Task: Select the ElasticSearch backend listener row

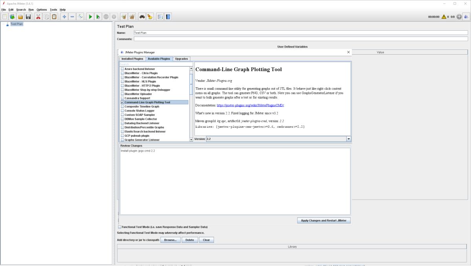Action: click(154, 132)
